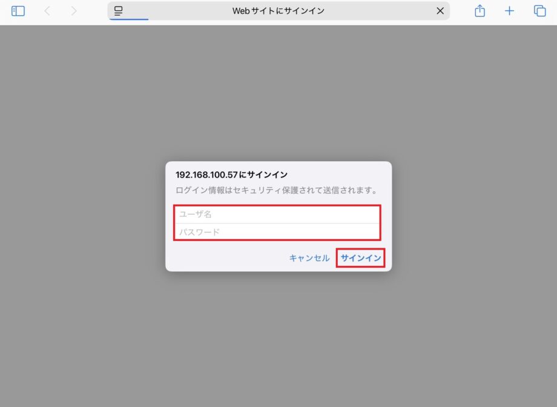Open the Share sheet icon
557x407 pixels.
click(x=480, y=11)
